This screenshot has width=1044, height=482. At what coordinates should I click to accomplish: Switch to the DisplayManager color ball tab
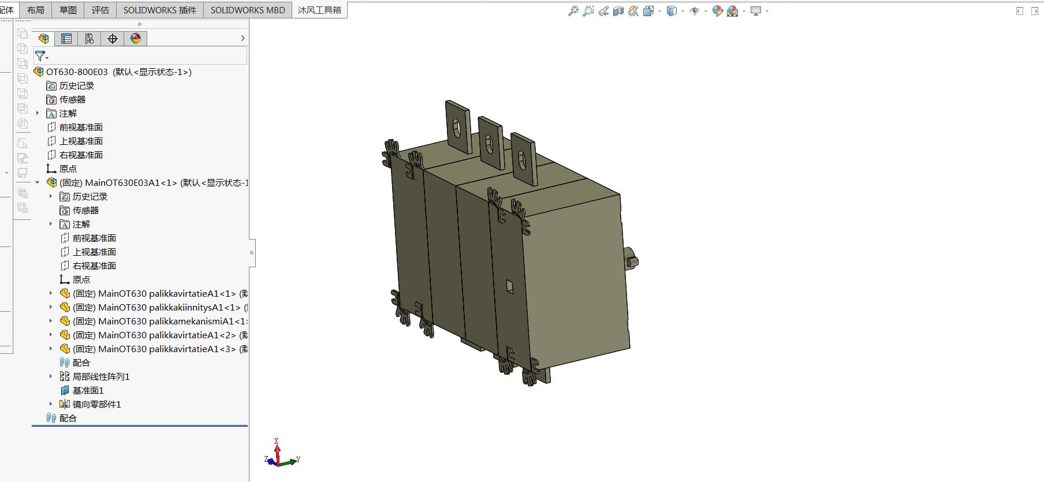[136, 39]
